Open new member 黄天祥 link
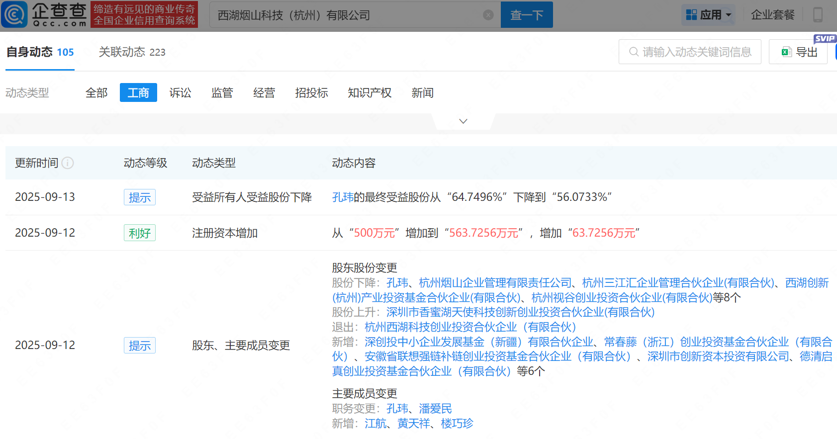The height and width of the screenshot is (439, 837). click(413, 424)
